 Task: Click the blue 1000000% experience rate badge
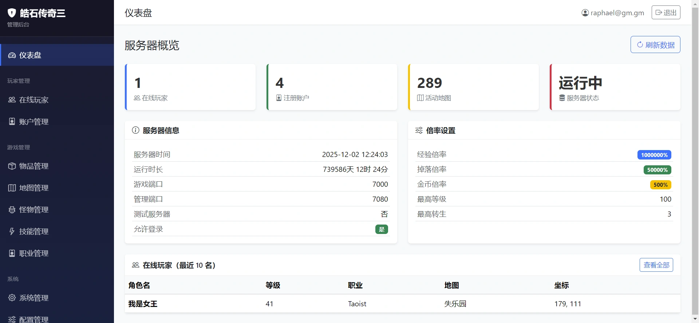654,155
